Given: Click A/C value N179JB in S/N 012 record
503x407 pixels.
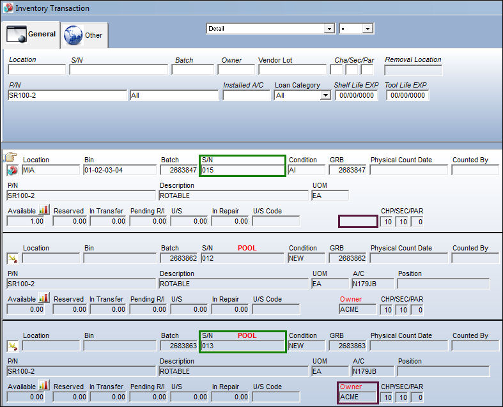Looking at the screenshot, I should tap(373, 284).
